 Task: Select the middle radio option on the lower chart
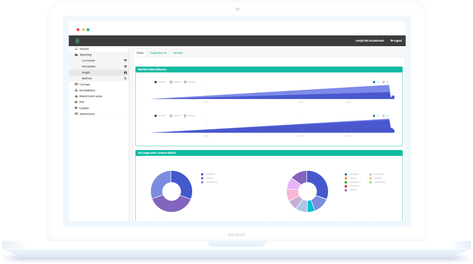(171, 116)
